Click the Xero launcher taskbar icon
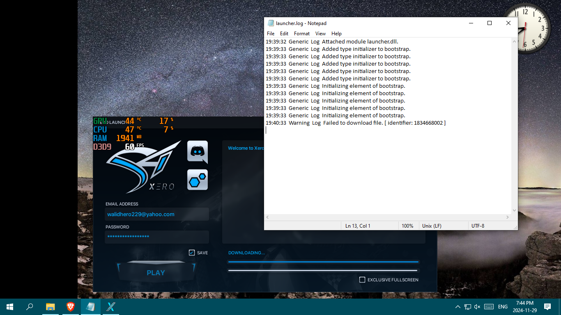 111,306
